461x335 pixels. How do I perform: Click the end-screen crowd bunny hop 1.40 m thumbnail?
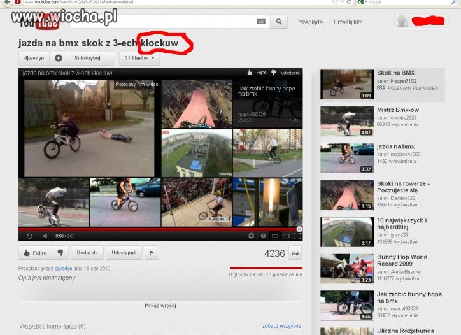click(x=197, y=203)
